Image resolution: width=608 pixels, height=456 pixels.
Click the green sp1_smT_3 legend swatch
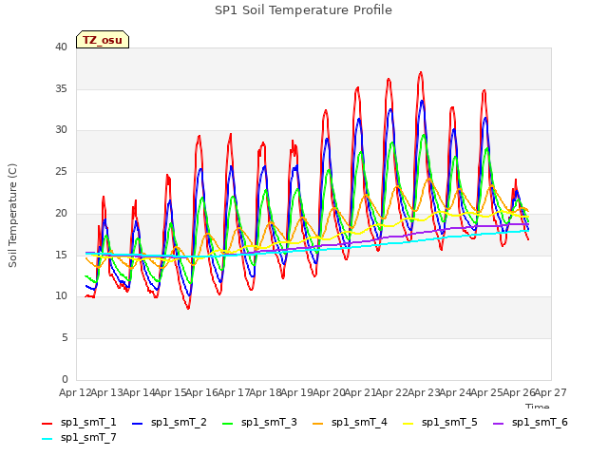tap(228, 424)
